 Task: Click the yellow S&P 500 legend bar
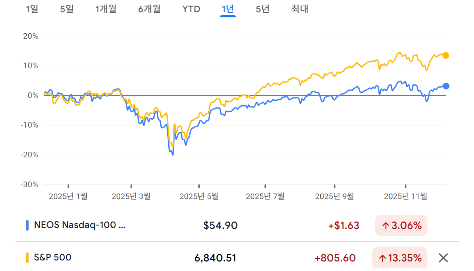27,258
